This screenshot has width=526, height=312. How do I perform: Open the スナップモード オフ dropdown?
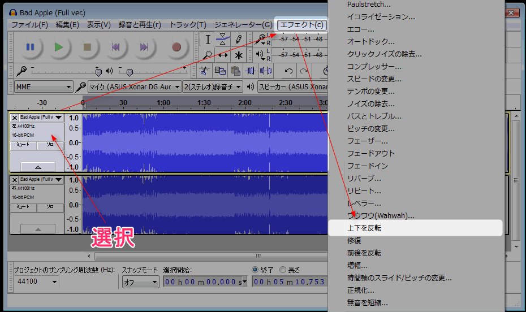140,282
